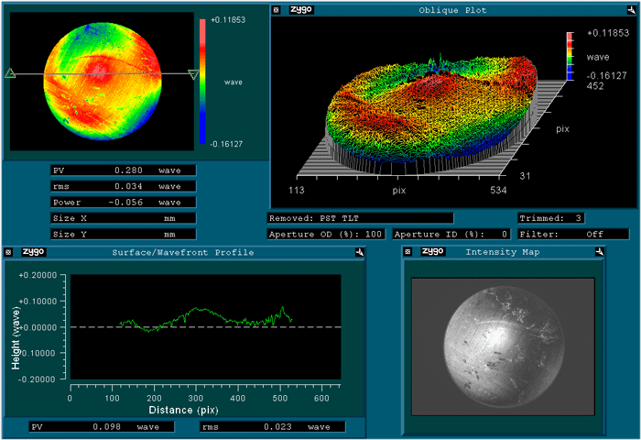The height and width of the screenshot is (440, 641).
Task: Toggle the Filter: Off setting
Action: pyautogui.click(x=572, y=235)
